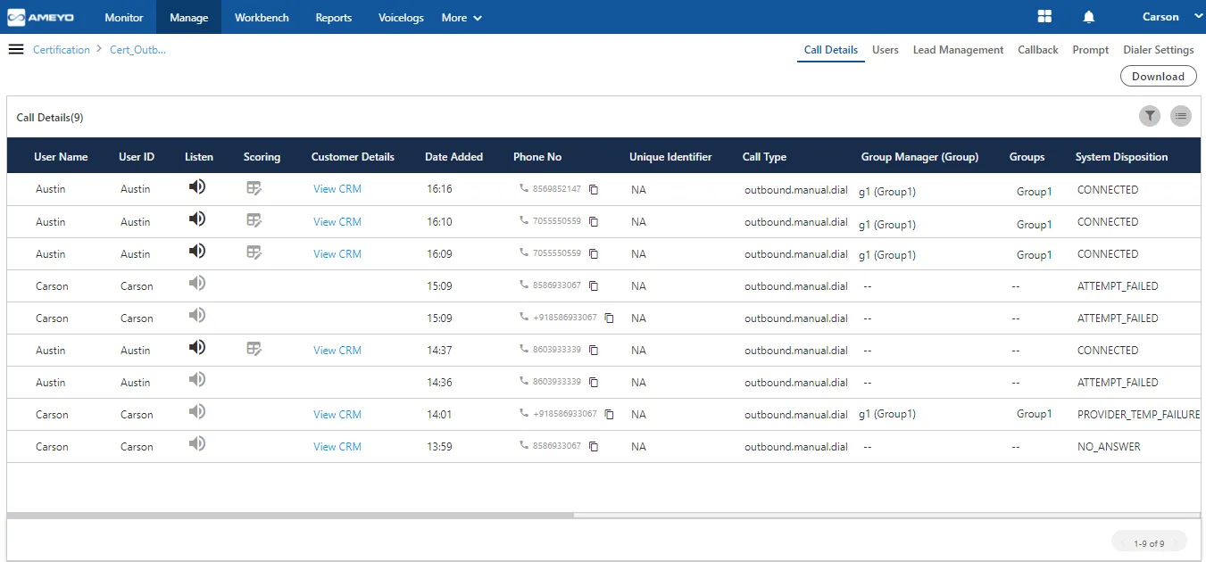Click the System Disposition column header
Image resolution: width=1206 pixels, height=562 pixels.
1121,157
